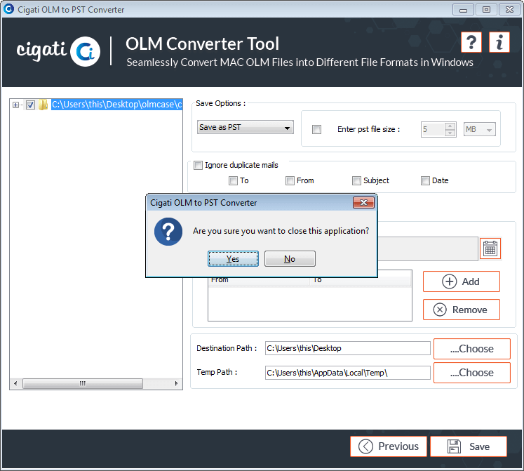Go back with the Previous button
The width and height of the screenshot is (524, 471).
[389, 446]
